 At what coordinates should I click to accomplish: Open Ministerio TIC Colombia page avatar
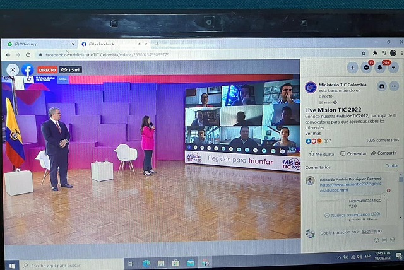point(311,88)
